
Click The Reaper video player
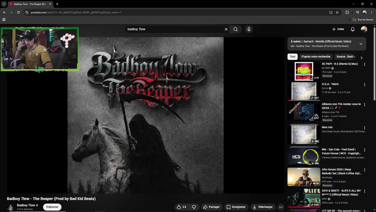145,115
